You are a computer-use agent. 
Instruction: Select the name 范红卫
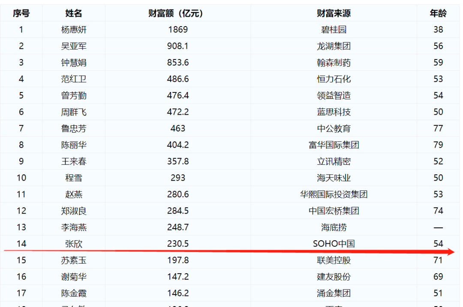pos(74,79)
